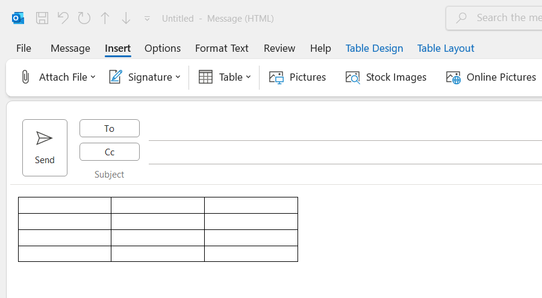The width and height of the screenshot is (542, 298).
Task: Click second row, first column table cell
Action: pyautogui.click(x=64, y=222)
